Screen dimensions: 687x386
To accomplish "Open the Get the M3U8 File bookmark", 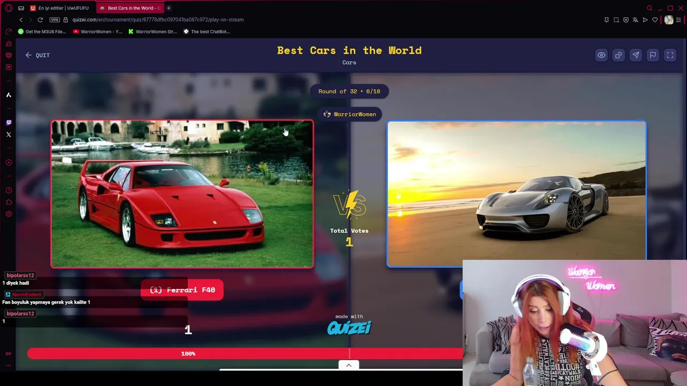I will (x=42, y=32).
